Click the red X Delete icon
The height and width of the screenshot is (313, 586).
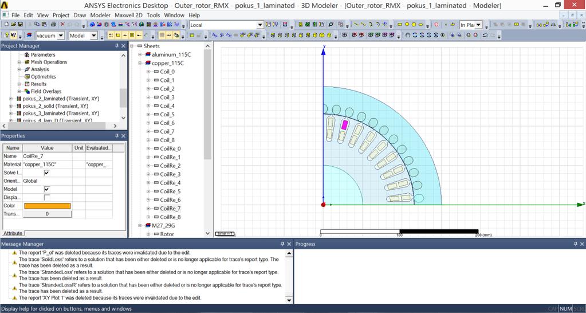[x=62, y=25]
